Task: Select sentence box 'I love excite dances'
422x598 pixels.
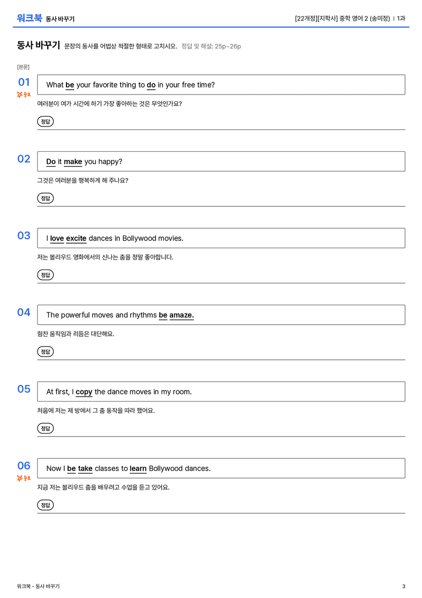Action: point(221,238)
